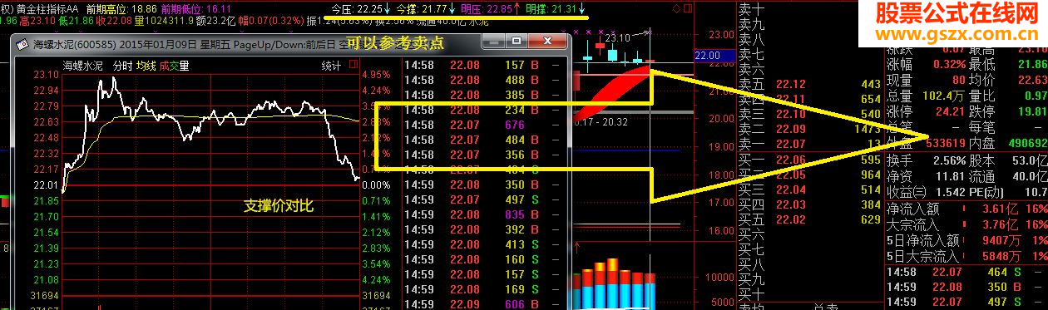The image size is (1048, 310).
Task: Click the 分时 legend label in the popup
Action: 123,66
